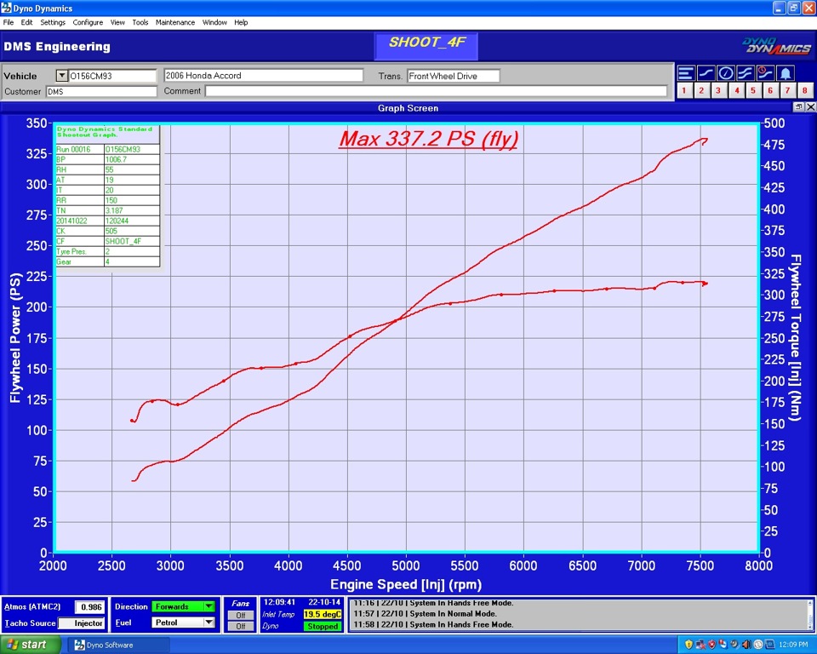Open the Vehicle selection dropdown
Screen dimensions: 817x654
[x=62, y=75]
